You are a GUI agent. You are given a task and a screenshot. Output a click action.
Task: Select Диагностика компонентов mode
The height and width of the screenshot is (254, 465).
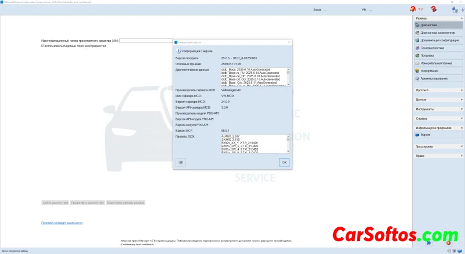click(x=437, y=33)
